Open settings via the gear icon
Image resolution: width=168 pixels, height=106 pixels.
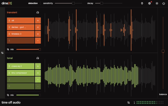point(150,3)
